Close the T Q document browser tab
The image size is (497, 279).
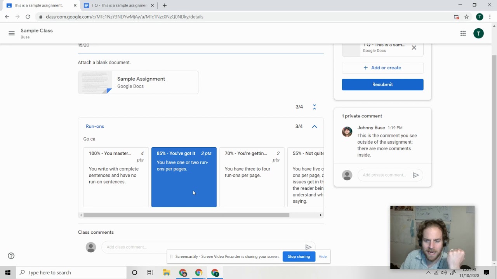pyautogui.click(x=152, y=5)
